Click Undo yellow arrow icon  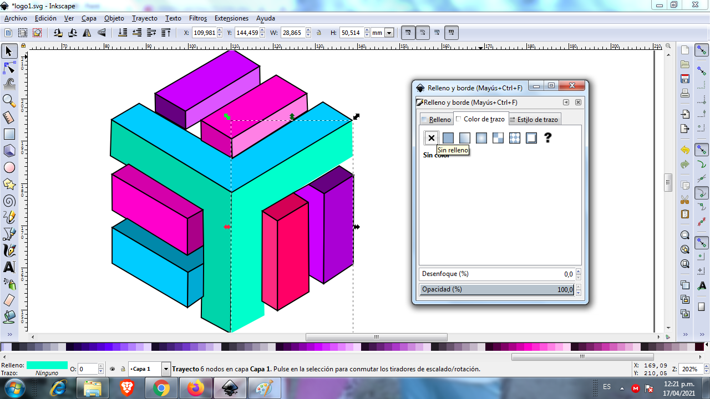click(x=685, y=150)
